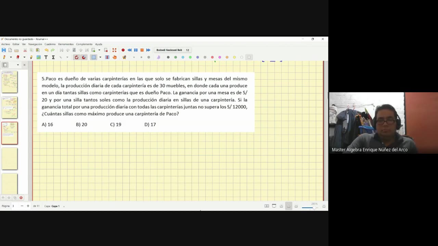The width and height of the screenshot is (438, 246).
Task: Select the Highlighter tool
Action: coord(31,57)
